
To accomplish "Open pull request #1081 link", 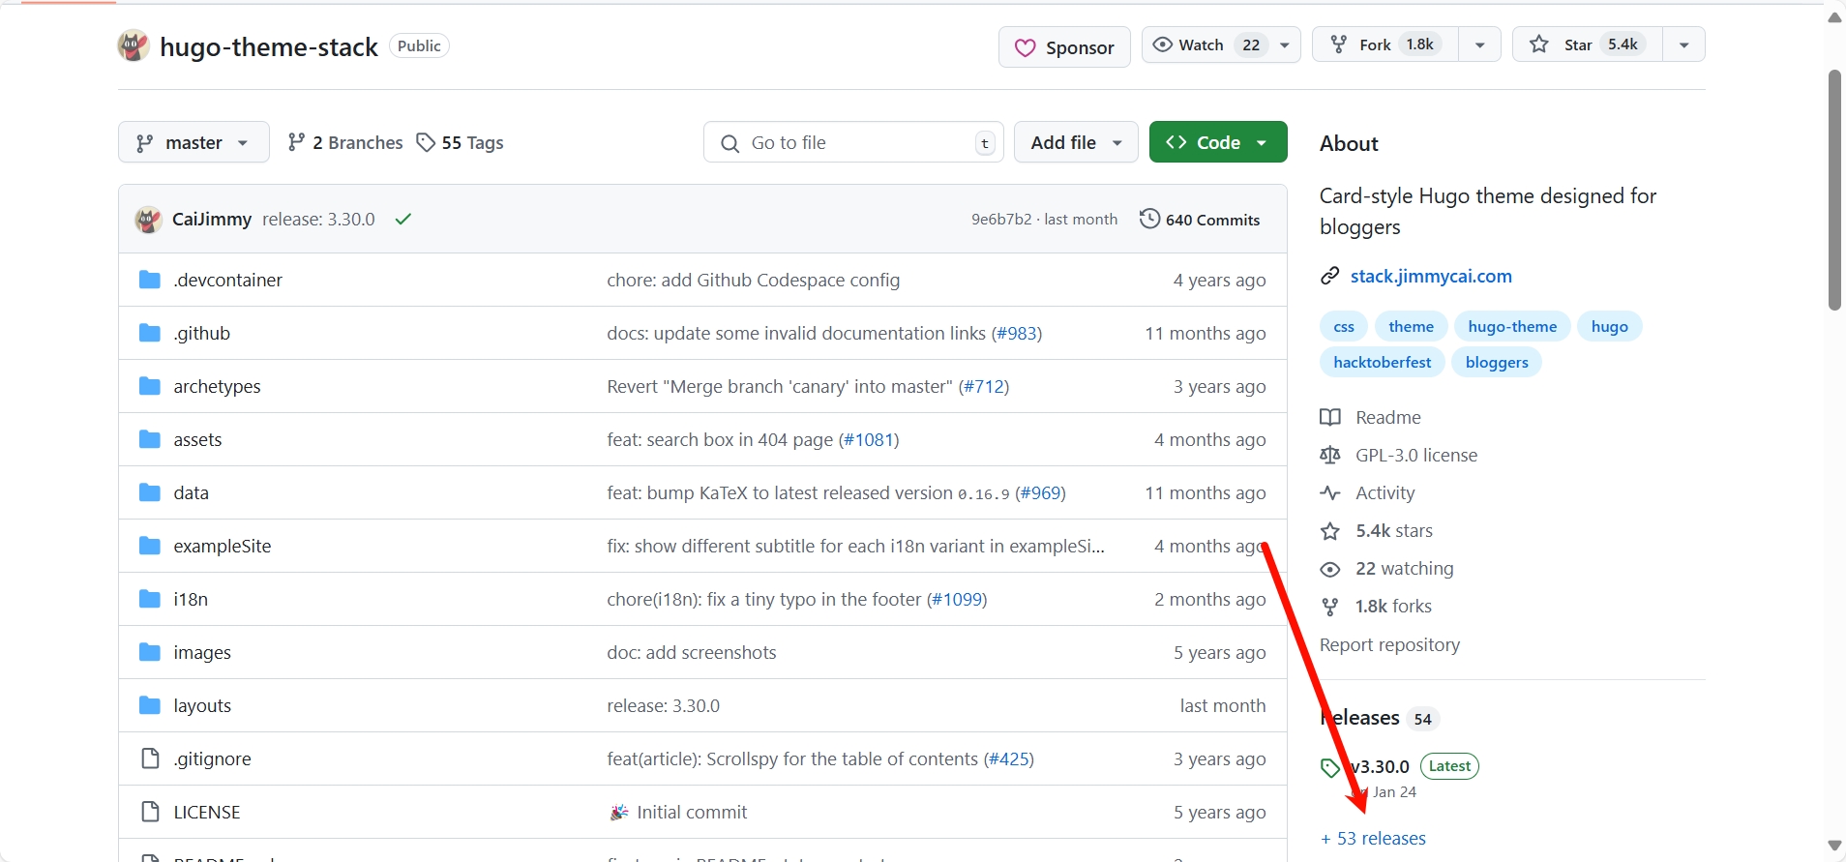I will coord(868,440).
